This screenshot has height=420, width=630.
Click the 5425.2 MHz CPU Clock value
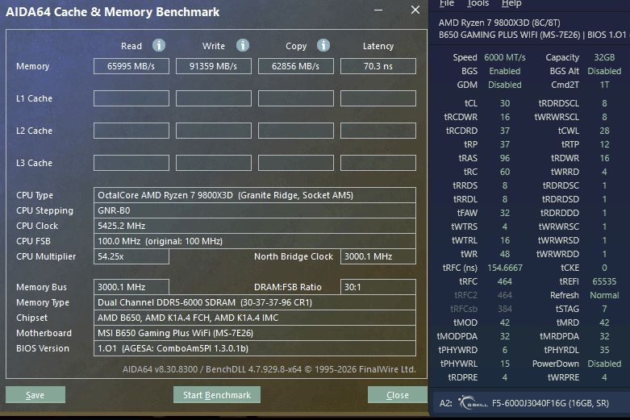pos(255,226)
